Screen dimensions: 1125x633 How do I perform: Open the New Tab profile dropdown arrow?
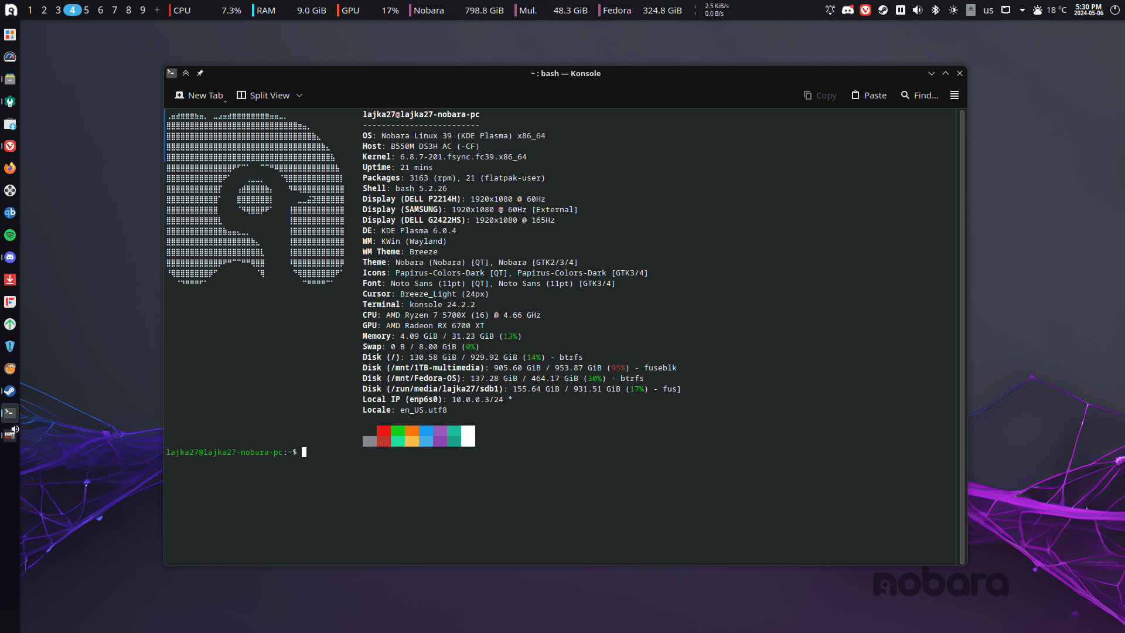click(225, 101)
